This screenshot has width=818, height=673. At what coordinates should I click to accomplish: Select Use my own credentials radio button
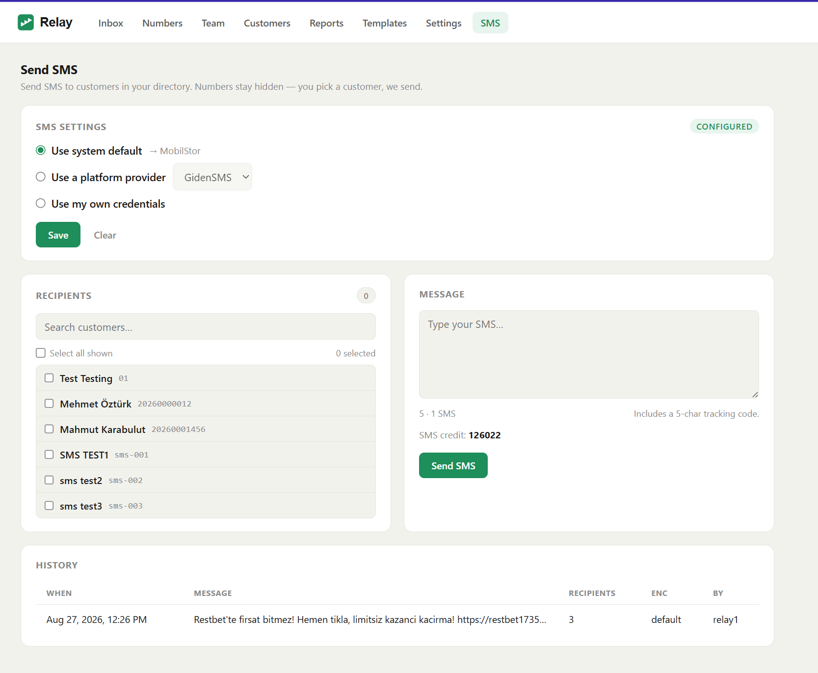[41, 203]
